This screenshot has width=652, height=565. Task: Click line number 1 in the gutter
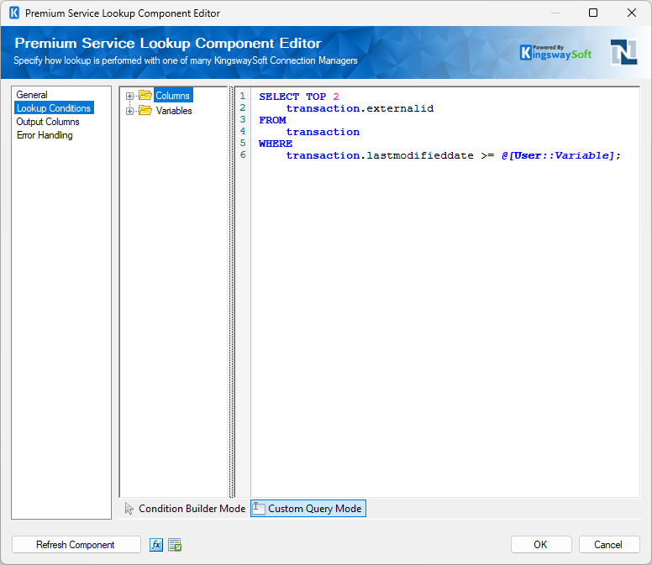pos(243,96)
